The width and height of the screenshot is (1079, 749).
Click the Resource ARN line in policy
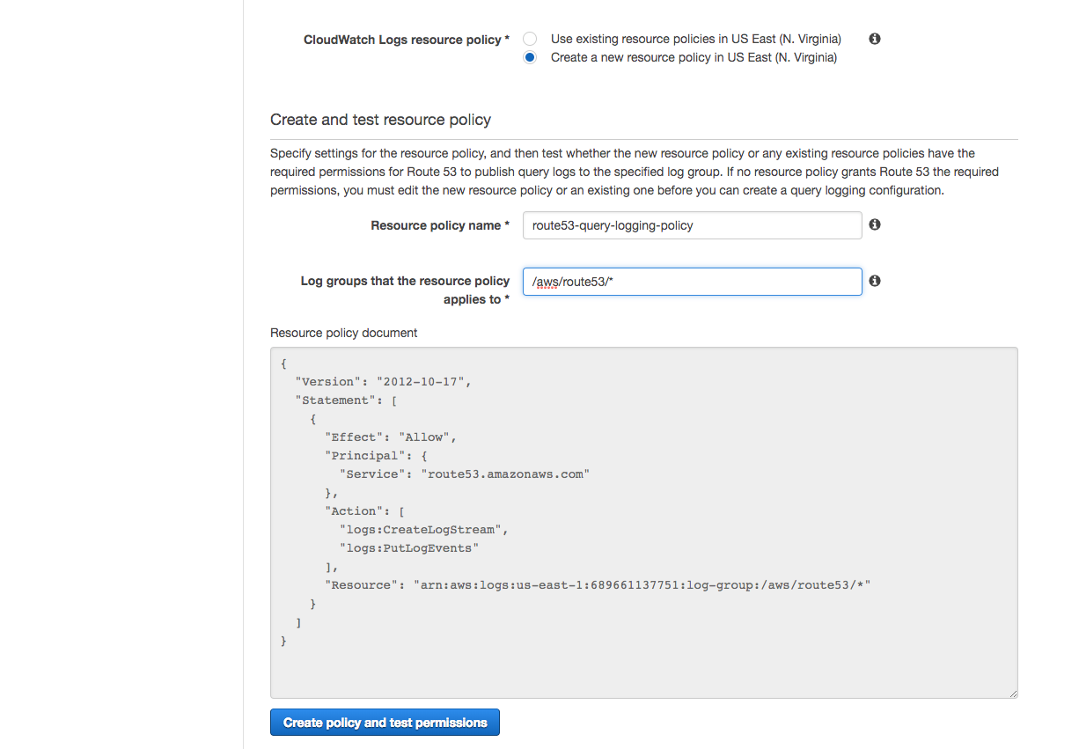pos(598,585)
